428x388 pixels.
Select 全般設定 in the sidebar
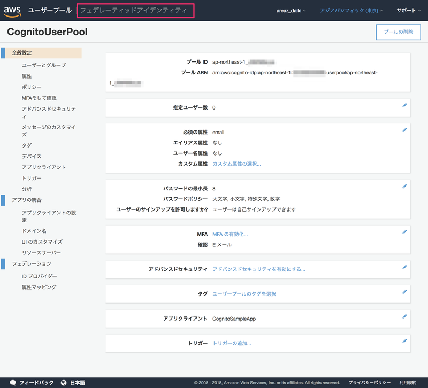[x=41, y=52]
